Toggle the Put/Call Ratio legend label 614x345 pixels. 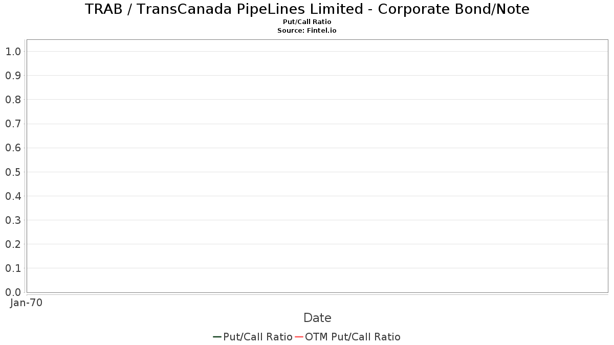(257, 337)
